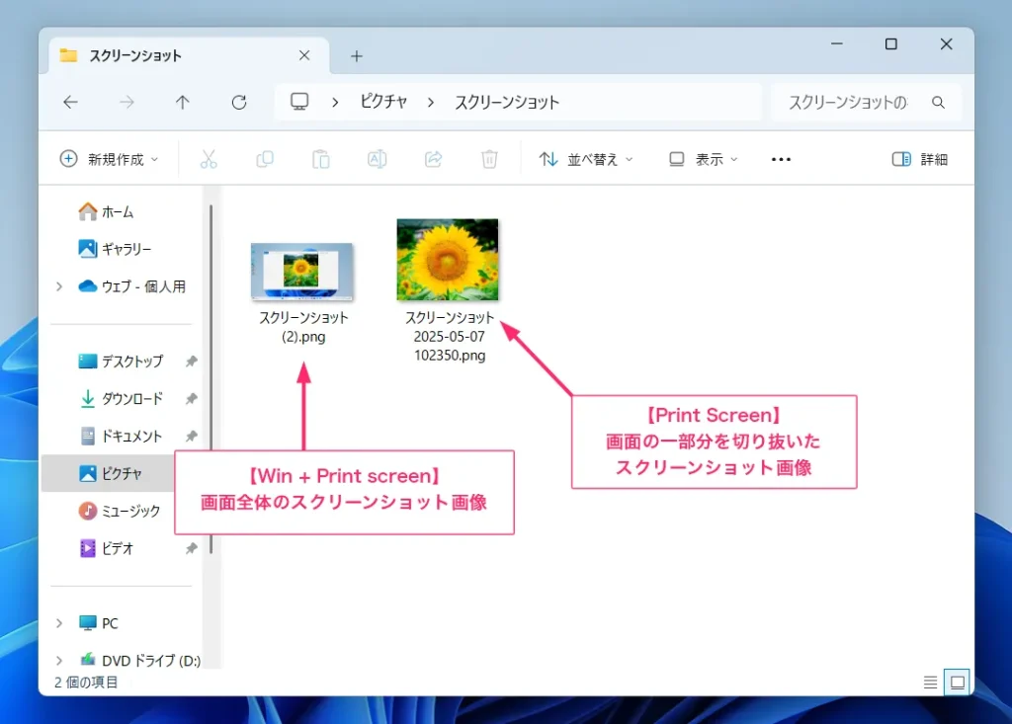Maximize the Explorer window

pyautogui.click(x=891, y=43)
